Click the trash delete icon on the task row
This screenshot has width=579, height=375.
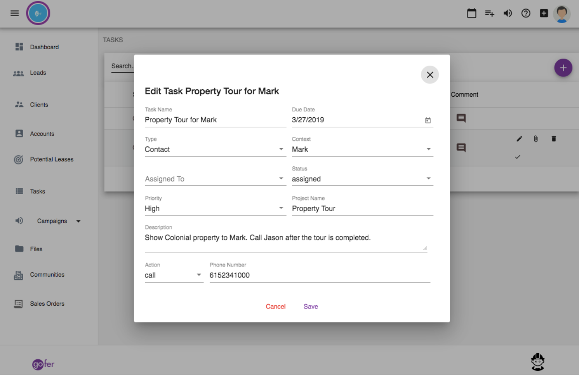554,139
